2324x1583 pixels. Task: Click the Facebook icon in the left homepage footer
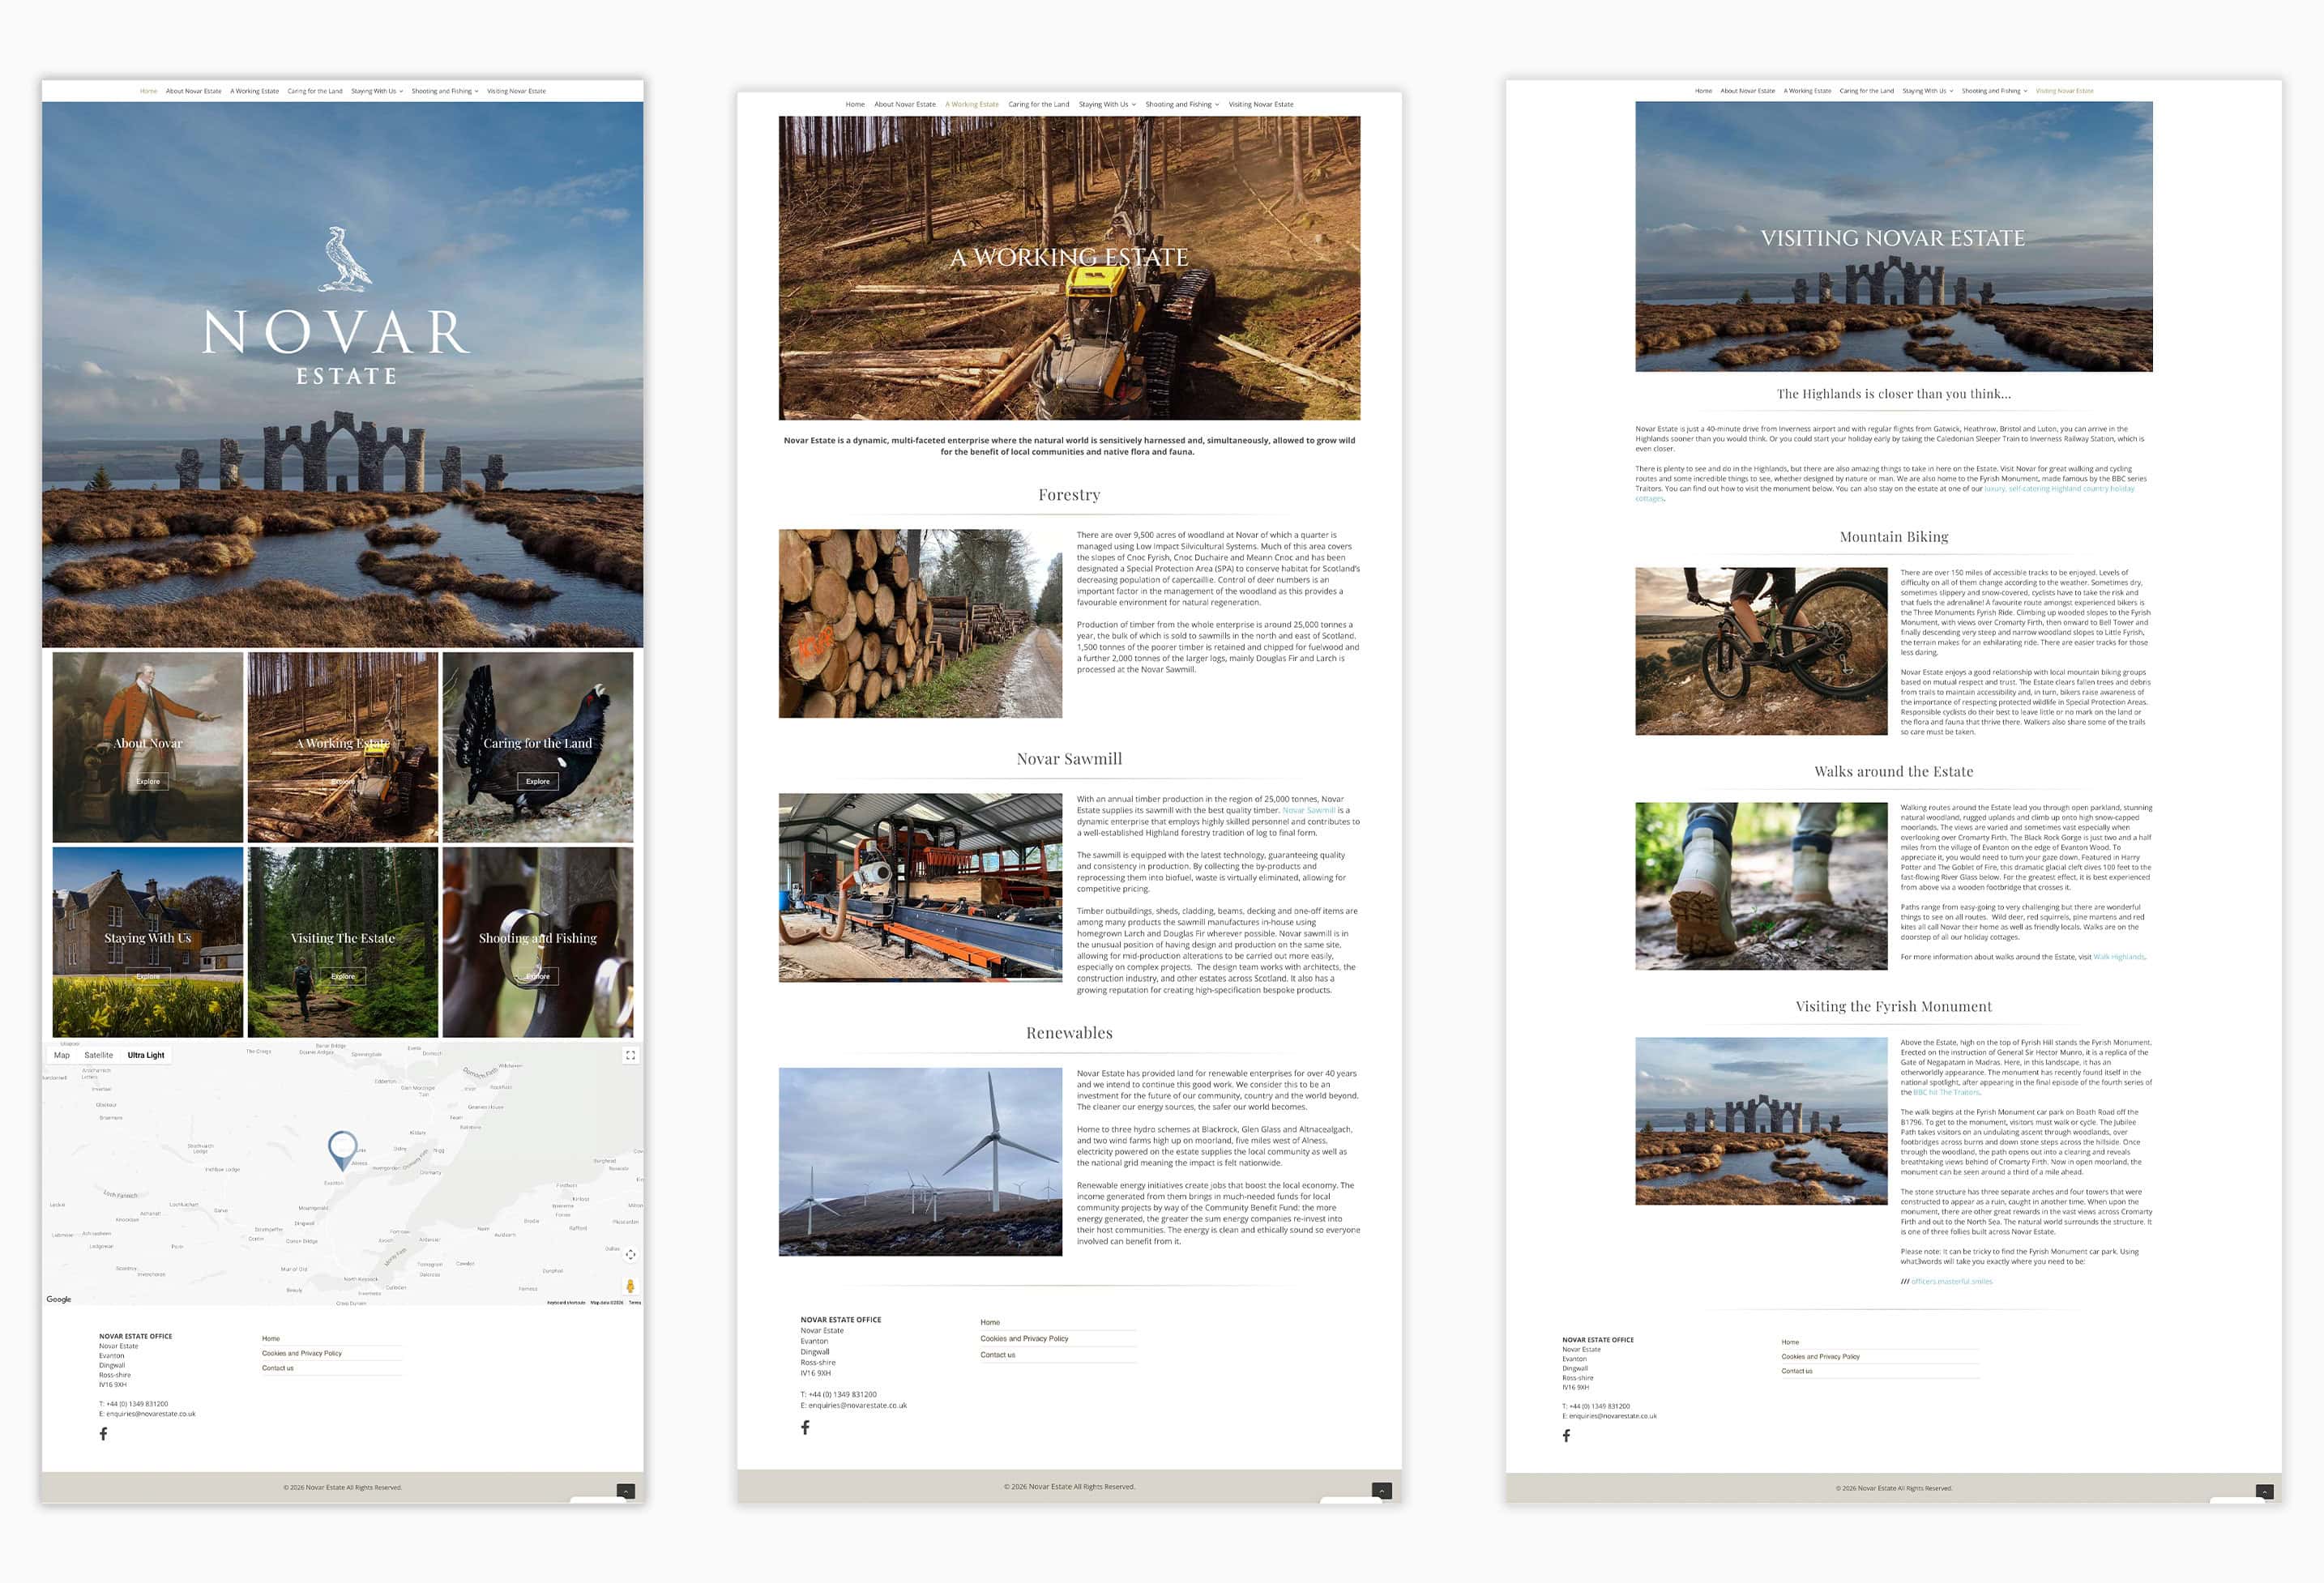pyautogui.click(x=103, y=1433)
